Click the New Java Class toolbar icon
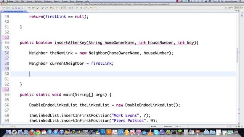Screen dimensions: 244x137 pyautogui.click(x=46, y=8)
